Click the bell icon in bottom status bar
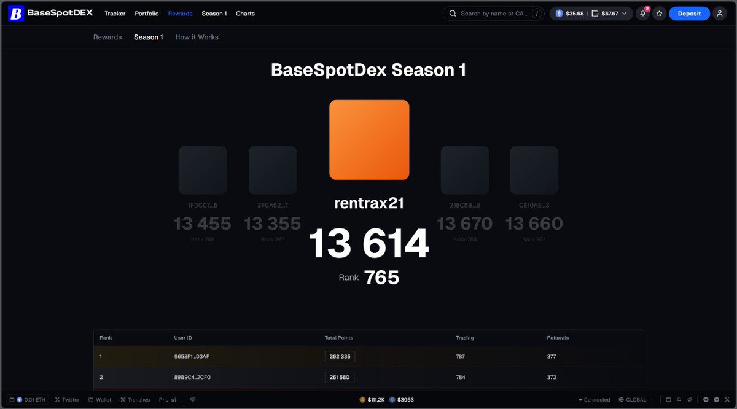This screenshot has width=737, height=409. click(x=679, y=400)
